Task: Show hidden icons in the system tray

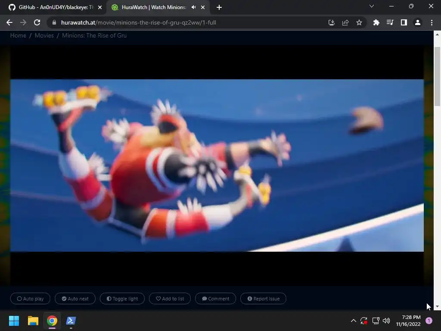Action: [354, 321]
